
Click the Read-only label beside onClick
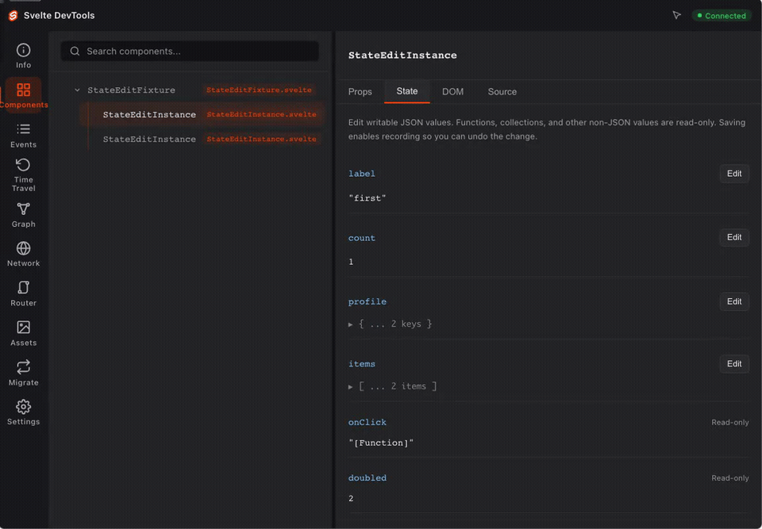tap(730, 423)
